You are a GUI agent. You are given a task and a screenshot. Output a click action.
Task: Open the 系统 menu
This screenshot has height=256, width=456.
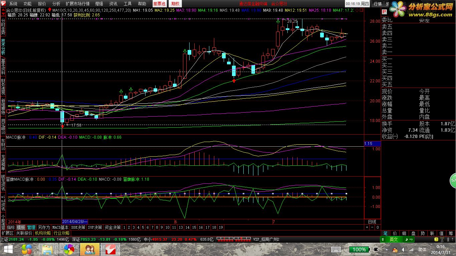tap(13, 4)
